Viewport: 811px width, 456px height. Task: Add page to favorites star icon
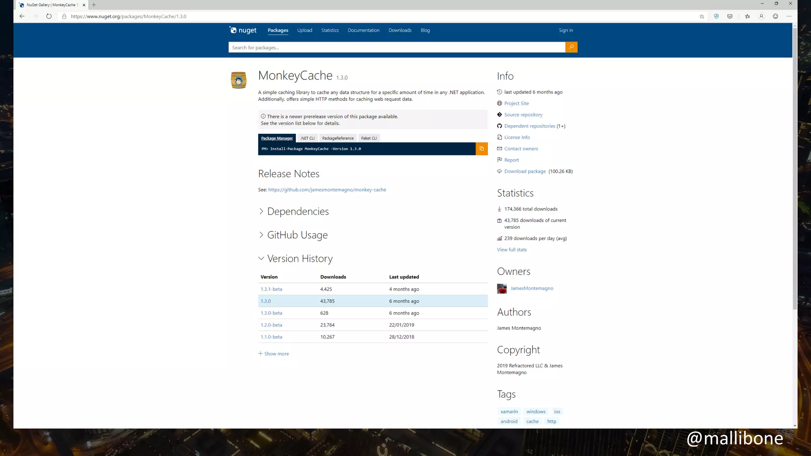702,16
